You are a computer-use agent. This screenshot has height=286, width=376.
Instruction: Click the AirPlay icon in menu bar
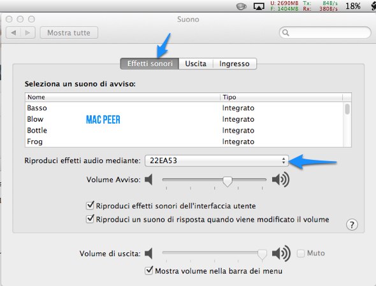coord(259,6)
